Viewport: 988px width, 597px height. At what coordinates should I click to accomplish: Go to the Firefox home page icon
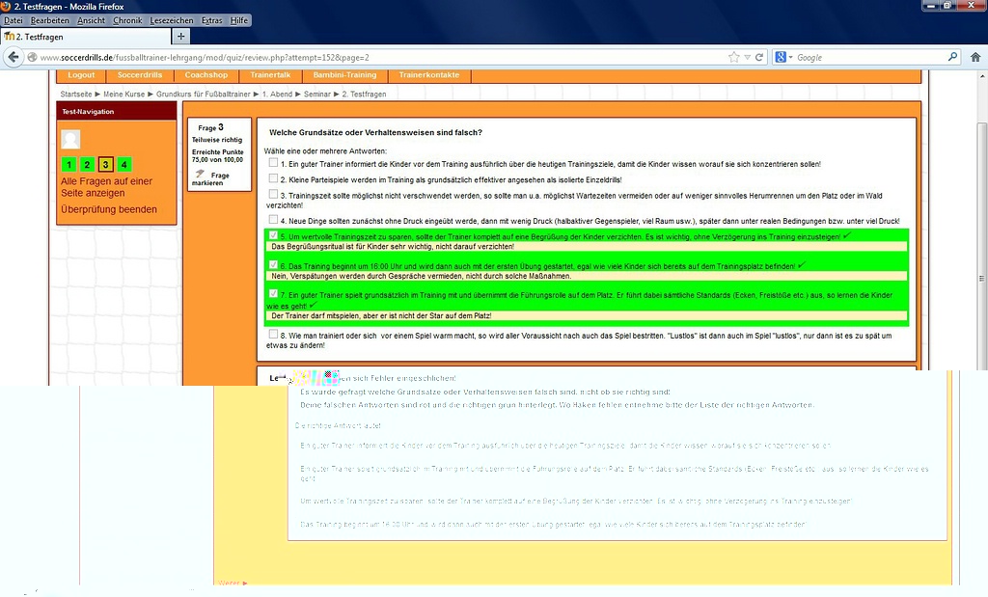click(976, 57)
